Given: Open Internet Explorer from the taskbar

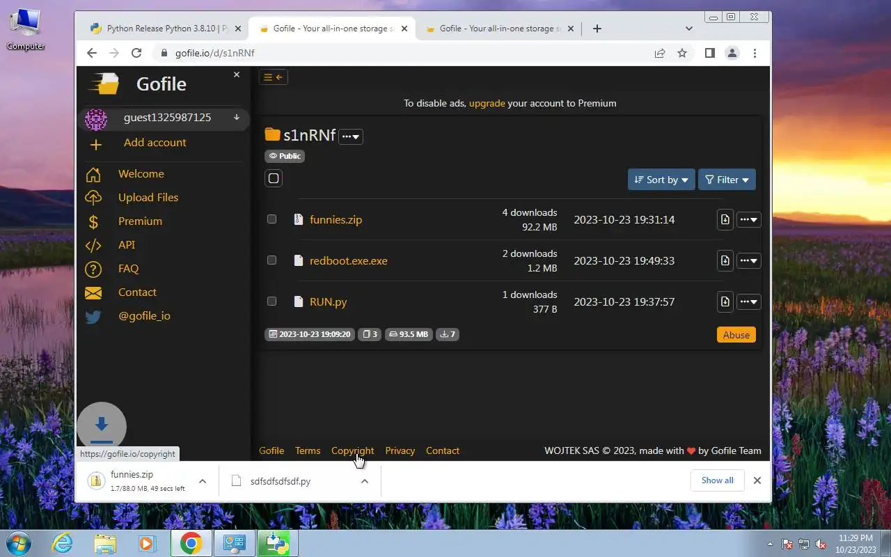Looking at the screenshot, I should [x=63, y=543].
